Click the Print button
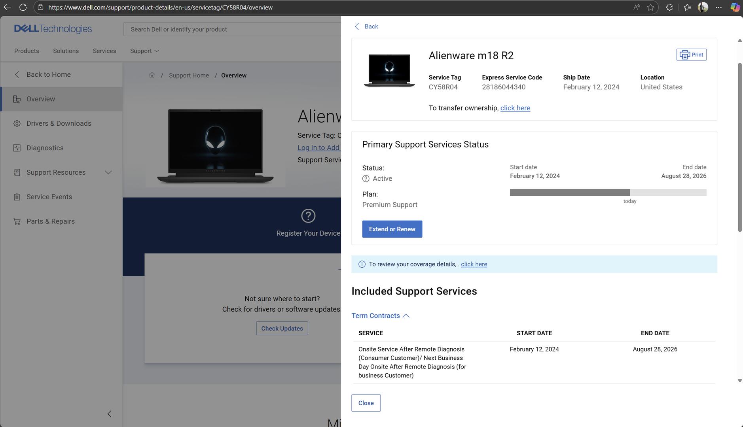The height and width of the screenshot is (427, 743). 691,55
